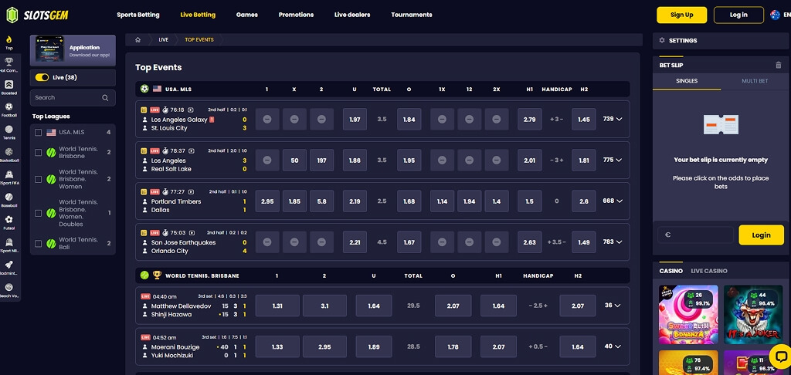
Task: Click the LIVE breadcrumb link
Action: click(x=164, y=40)
